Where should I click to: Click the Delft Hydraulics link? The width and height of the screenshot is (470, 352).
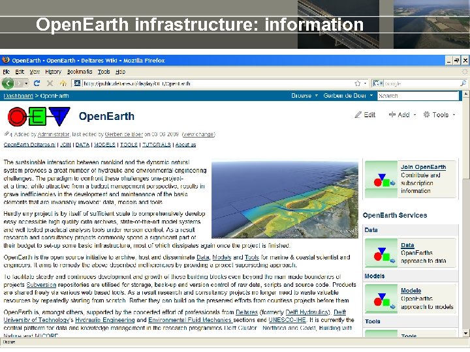(x=307, y=312)
